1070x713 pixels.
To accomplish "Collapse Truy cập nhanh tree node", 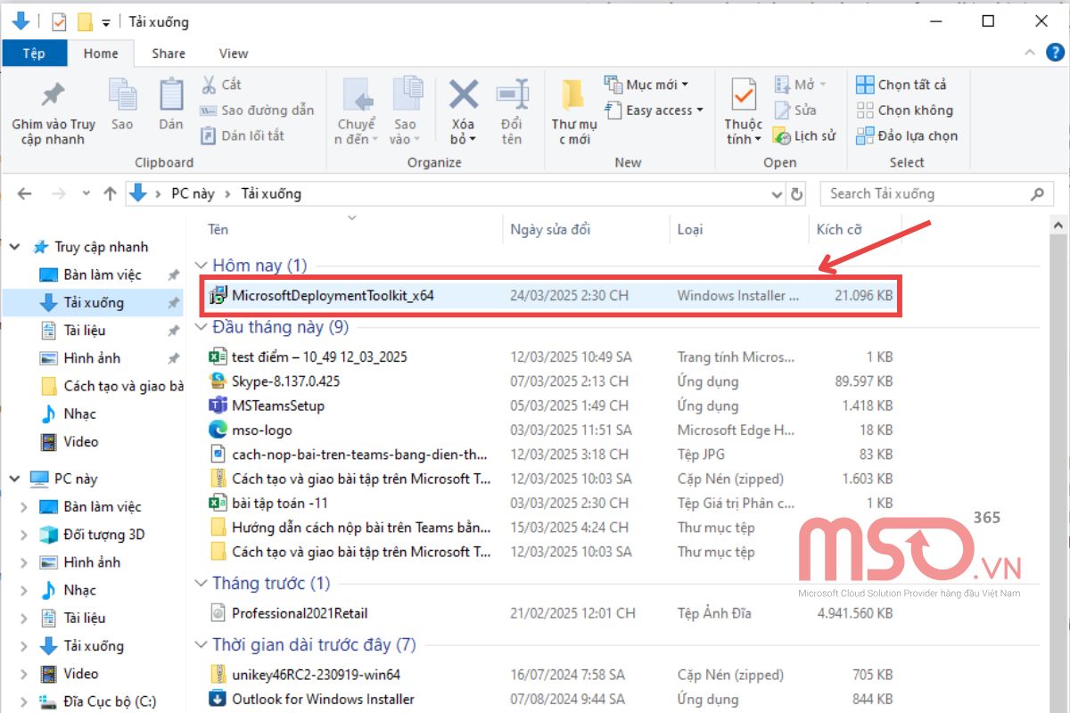I will [x=15, y=247].
